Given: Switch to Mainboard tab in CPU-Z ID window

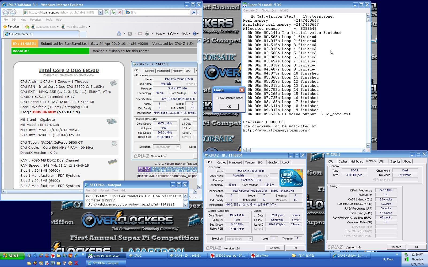Looking at the screenshot, I should click(x=235, y=162).
